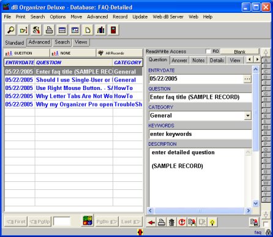Switch to the Details tab
Image resolution: width=273 pixels, height=237 pixels.
tap(217, 61)
